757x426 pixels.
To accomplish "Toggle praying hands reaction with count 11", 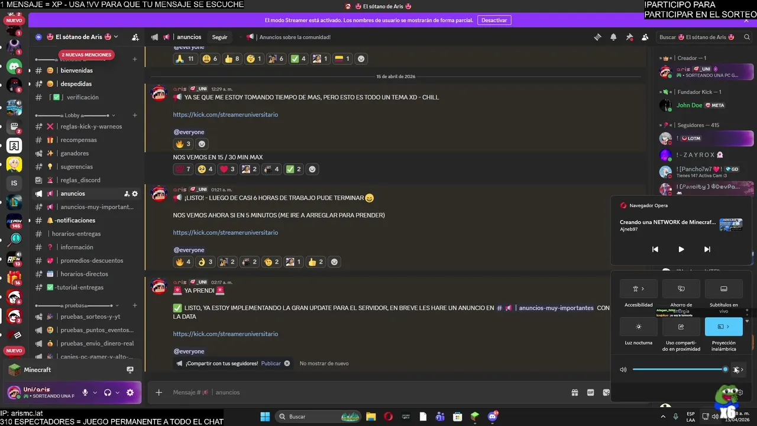I will pyautogui.click(x=185, y=59).
